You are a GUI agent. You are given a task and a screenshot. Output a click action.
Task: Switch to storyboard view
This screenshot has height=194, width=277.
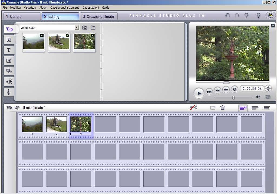point(243,108)
